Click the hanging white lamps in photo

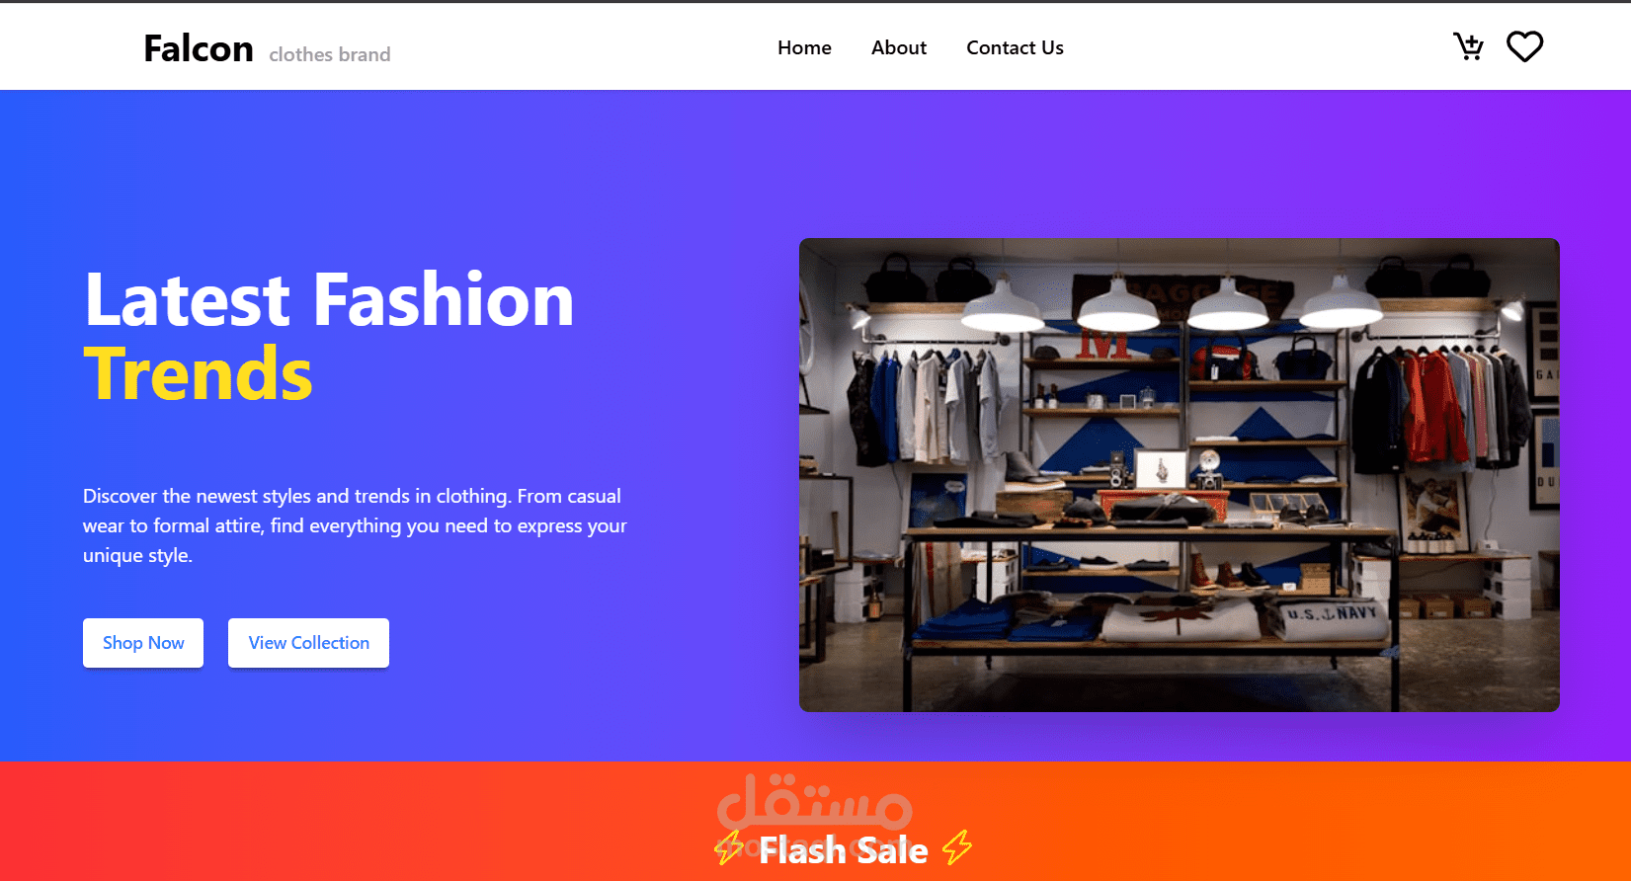click(1171, 304)
